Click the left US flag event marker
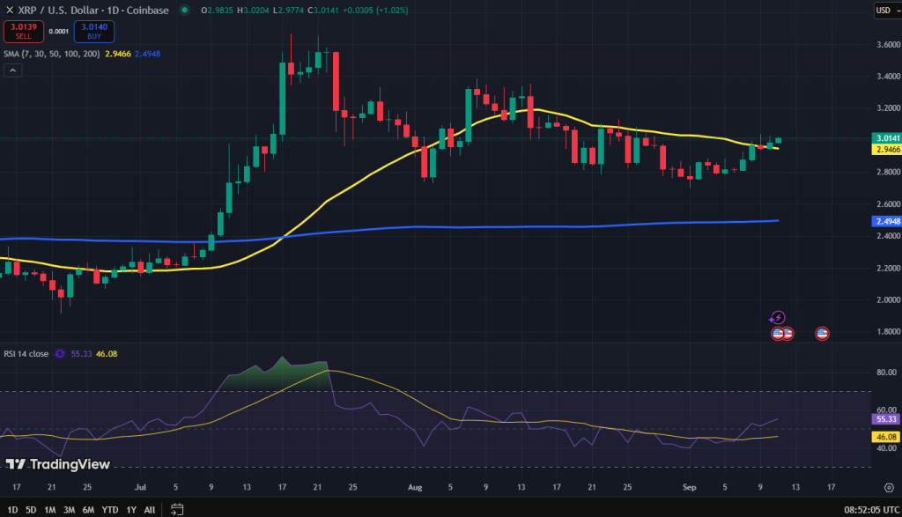Viewport: 902px width, 517px height. coord(778,334)
